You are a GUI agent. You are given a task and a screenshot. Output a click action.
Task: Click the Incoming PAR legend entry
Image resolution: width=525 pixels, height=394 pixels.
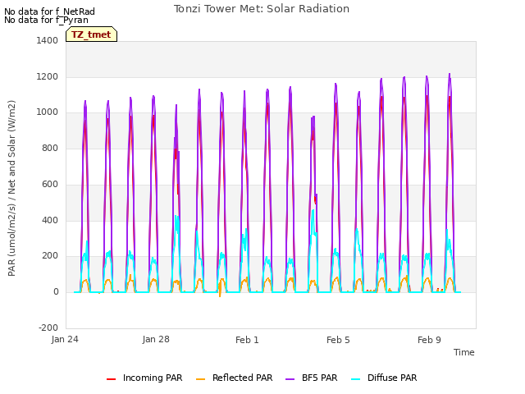(144, 378)
